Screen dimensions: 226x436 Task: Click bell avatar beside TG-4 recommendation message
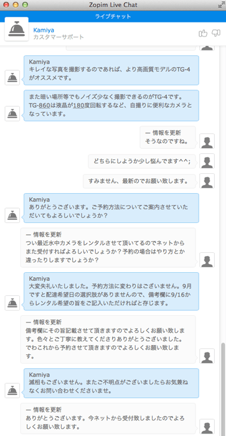click(12, 78)
